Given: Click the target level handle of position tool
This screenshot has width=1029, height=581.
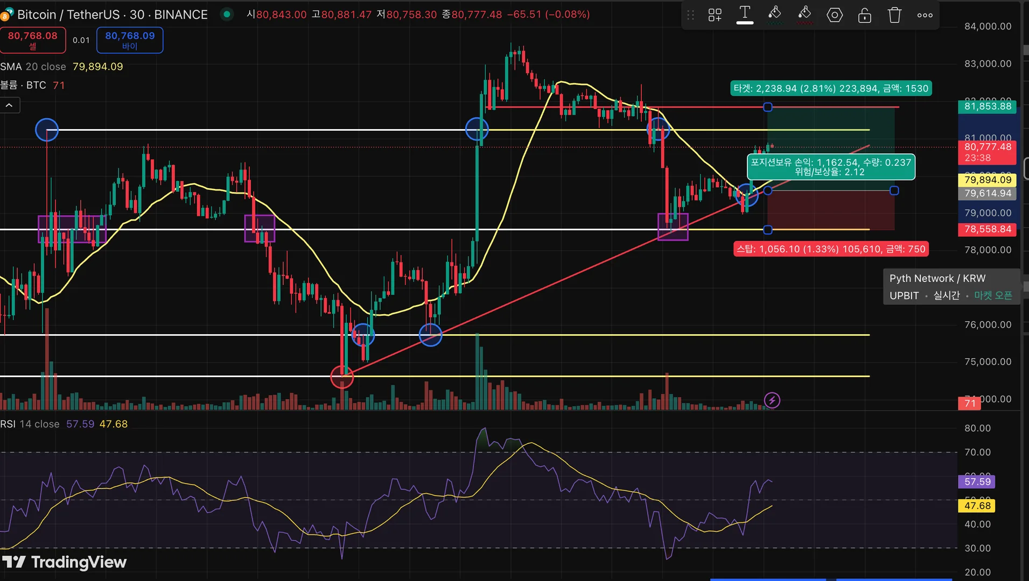Looking at the screenshot, I should [x=768, y=108].
